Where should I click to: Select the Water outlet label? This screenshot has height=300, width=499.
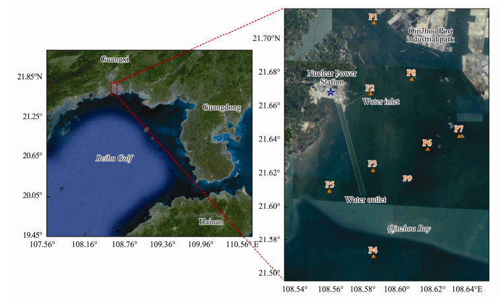[365, 199]
